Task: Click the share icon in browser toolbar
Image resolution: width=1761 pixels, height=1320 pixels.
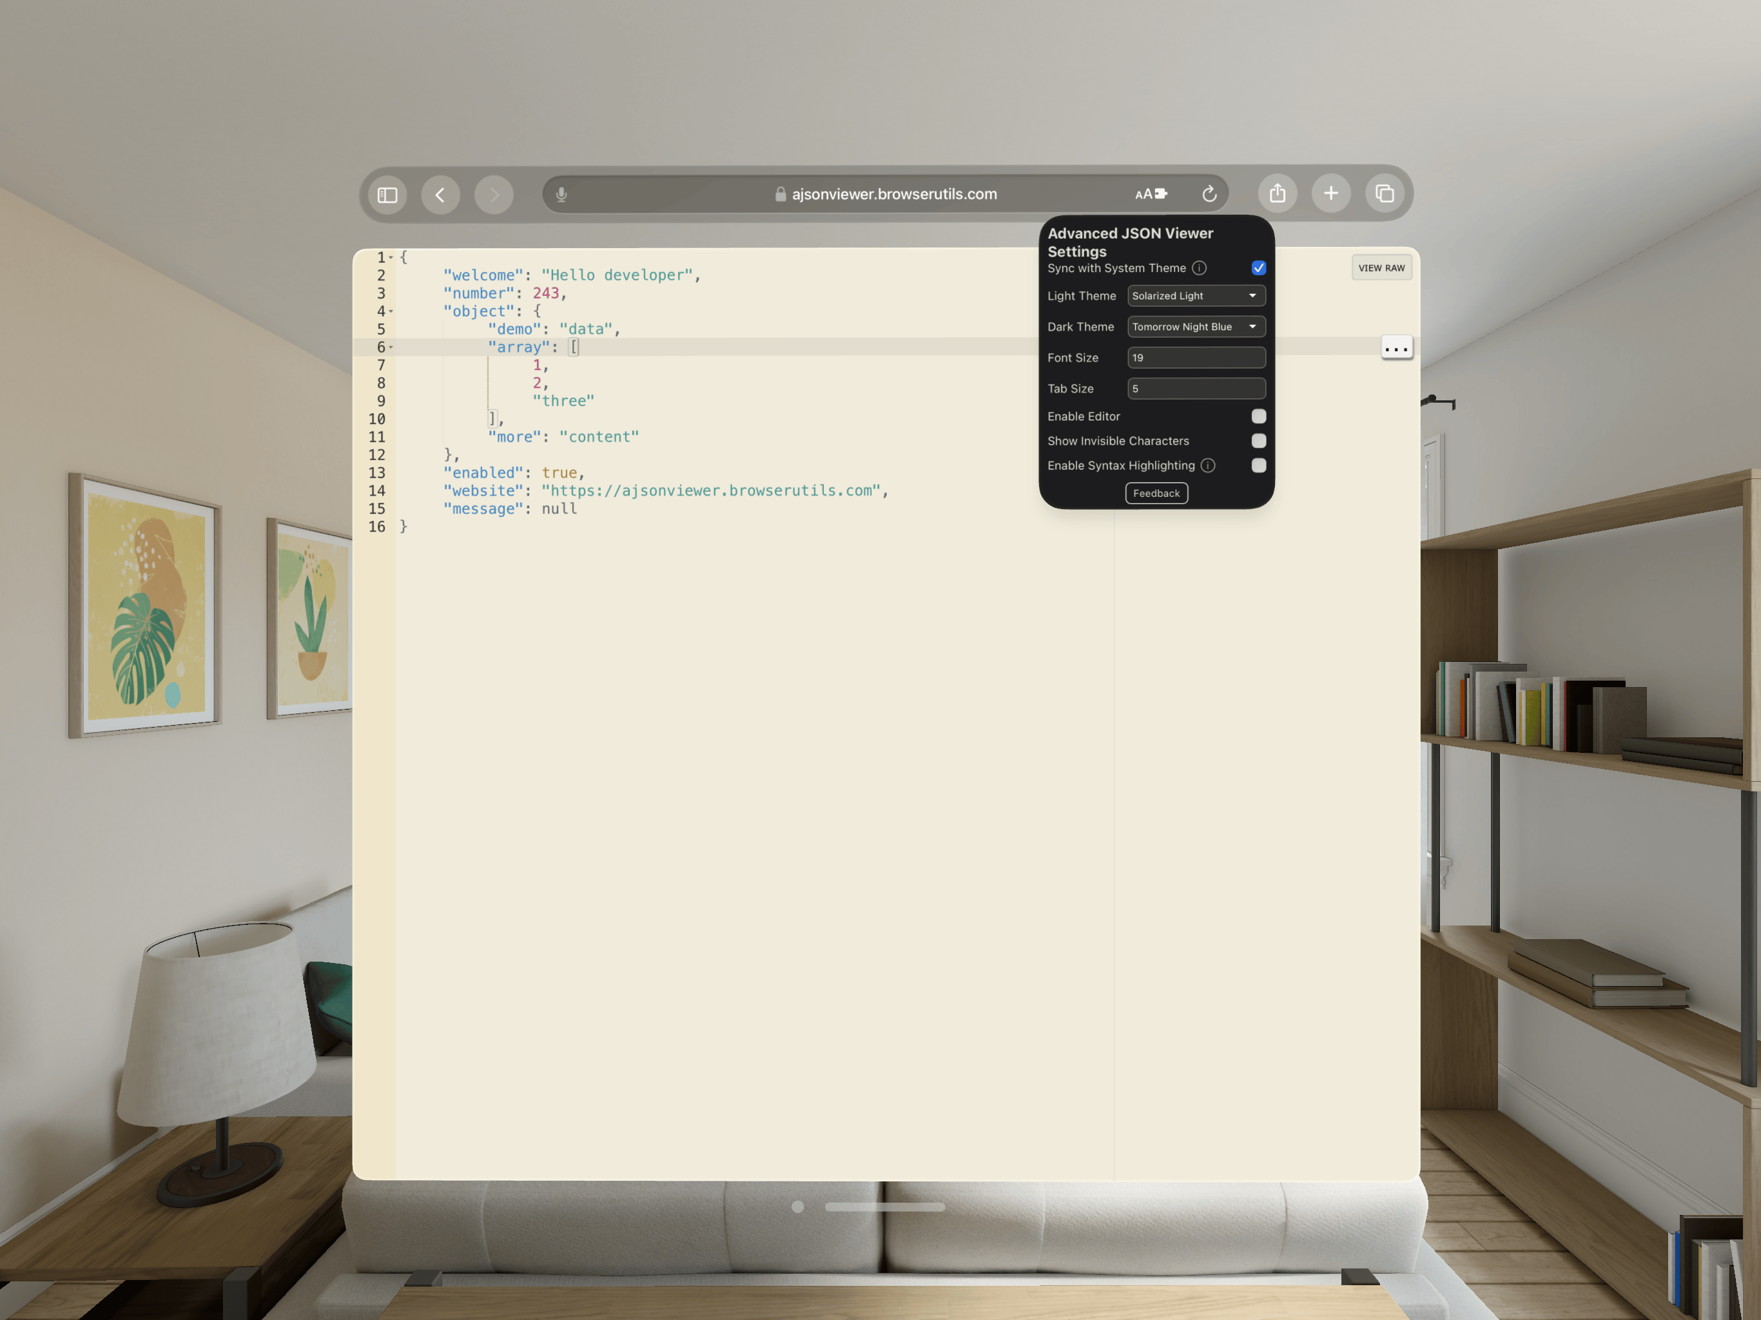Action: click(x=1277, y=193)
